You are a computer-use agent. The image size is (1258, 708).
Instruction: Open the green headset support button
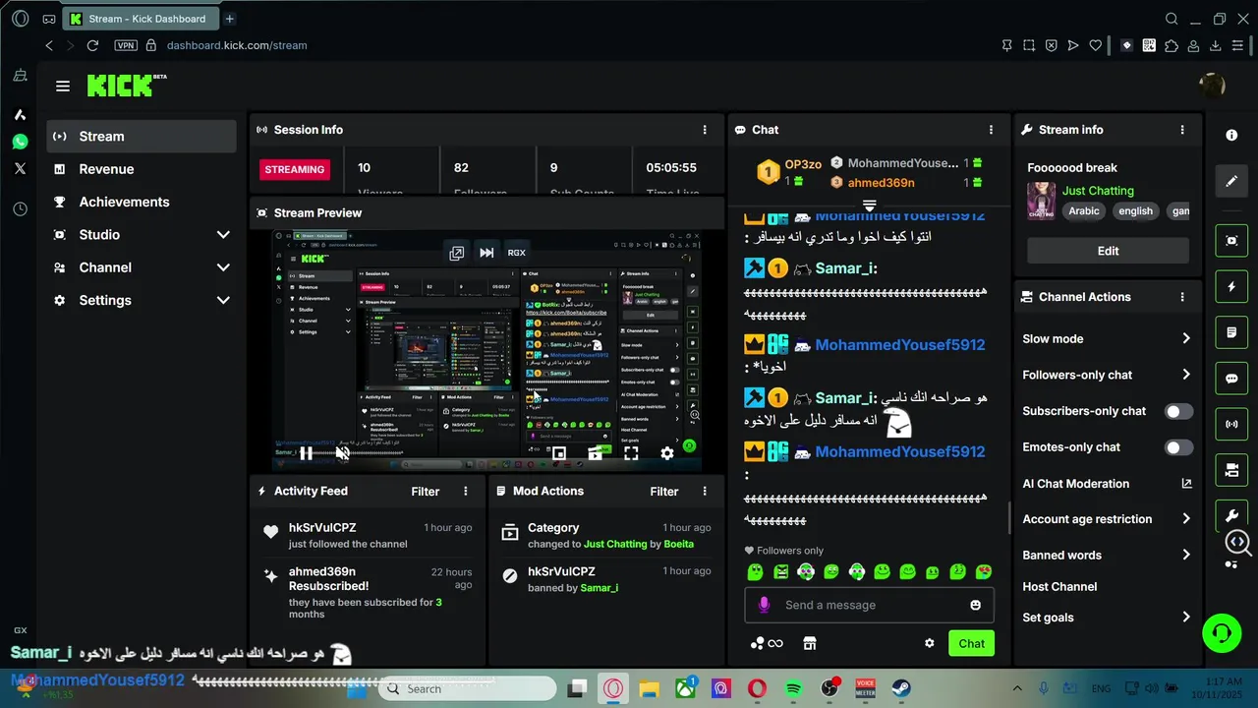tap(1222, 631)
